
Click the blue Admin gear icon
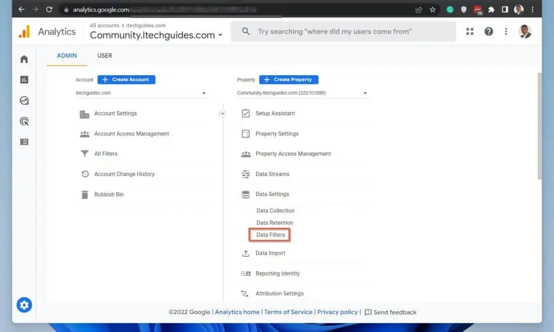[x=24, y=305]
